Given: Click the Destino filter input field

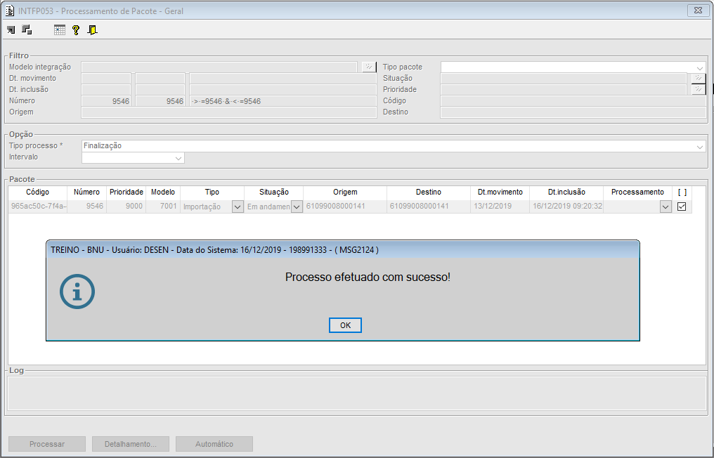Looking at the screenshot, I should coord(573,112).
